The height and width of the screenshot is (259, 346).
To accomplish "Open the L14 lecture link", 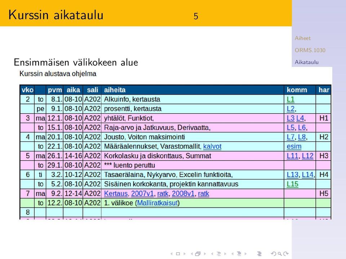I will tap(307, 175).
